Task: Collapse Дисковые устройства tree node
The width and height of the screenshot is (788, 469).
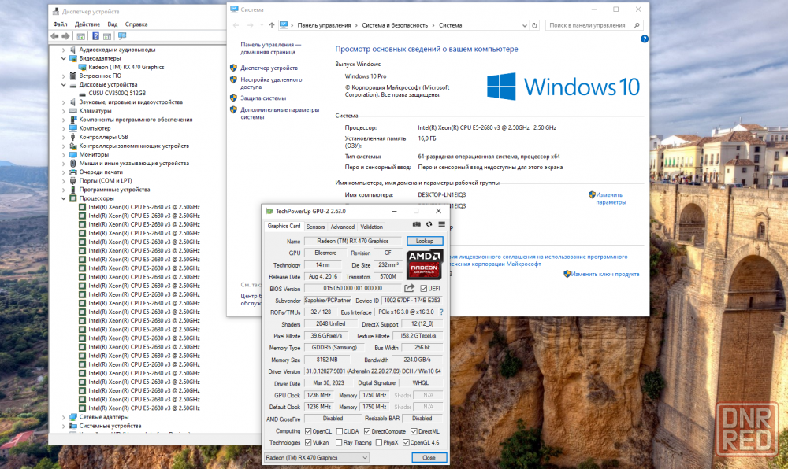Action: (x=63, y=85)
